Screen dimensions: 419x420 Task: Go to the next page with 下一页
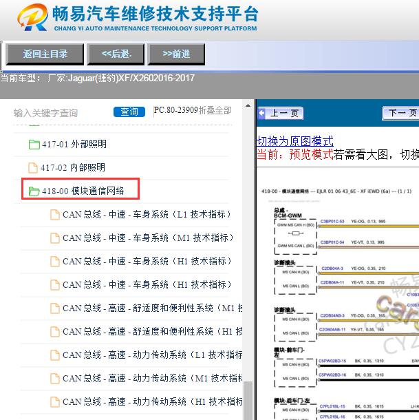click(x=401, y=113)
